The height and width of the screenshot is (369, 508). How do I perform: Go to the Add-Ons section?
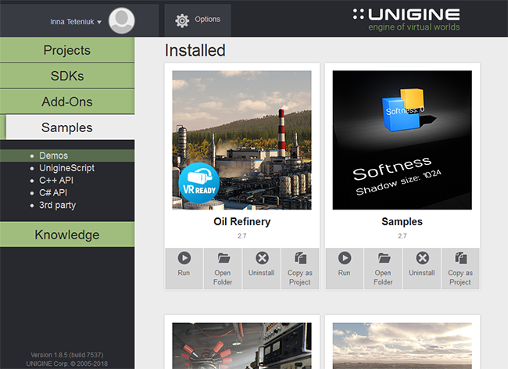coord(67,102)
